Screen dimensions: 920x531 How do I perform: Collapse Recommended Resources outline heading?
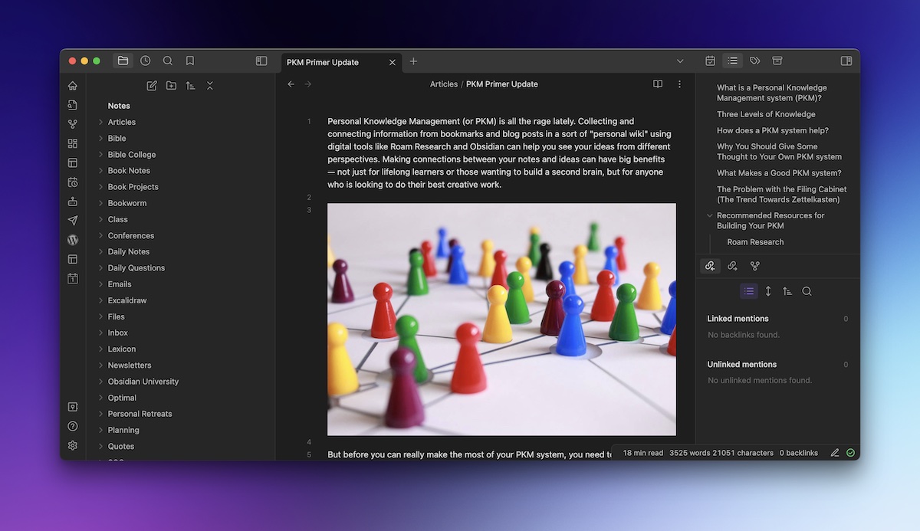[710, 216]
